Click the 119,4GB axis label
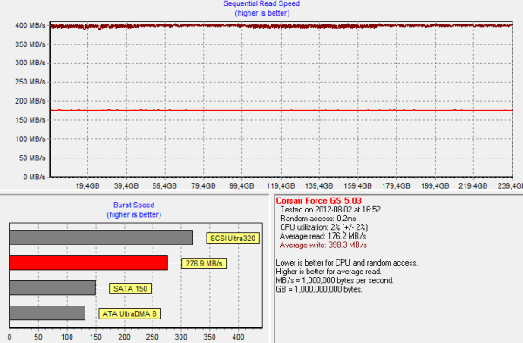523x343 pixels. (x=281, y=185)
